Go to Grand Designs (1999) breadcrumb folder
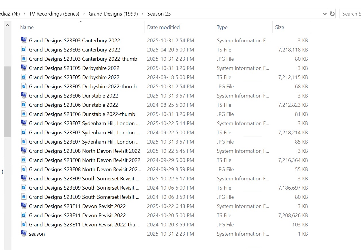 113,14
